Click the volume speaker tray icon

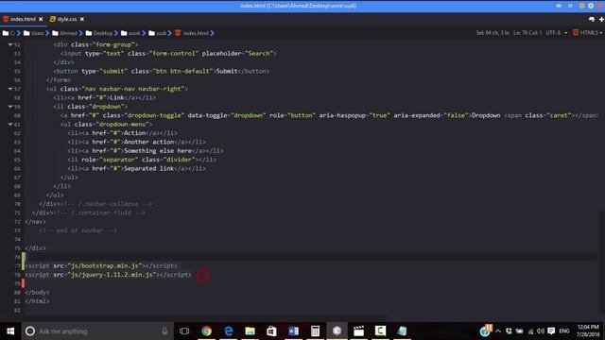pos(540,331)
